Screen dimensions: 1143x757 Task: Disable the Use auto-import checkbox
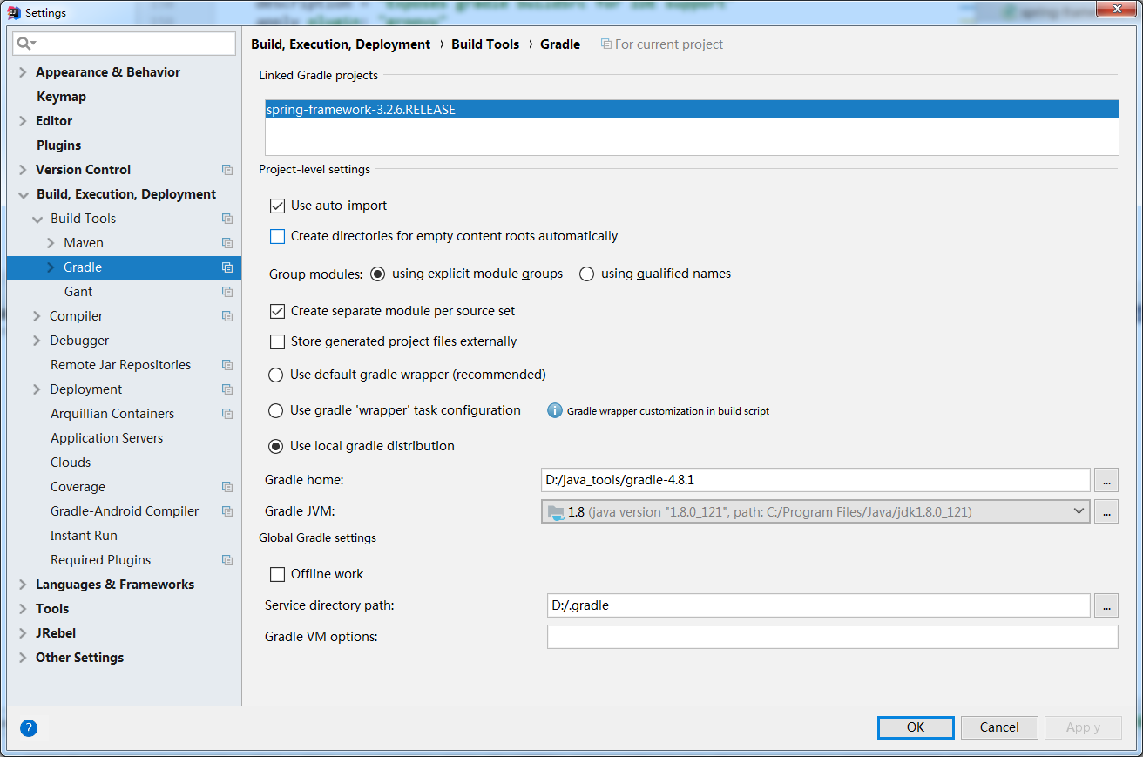pyautogui.click(x=278, y=206)
